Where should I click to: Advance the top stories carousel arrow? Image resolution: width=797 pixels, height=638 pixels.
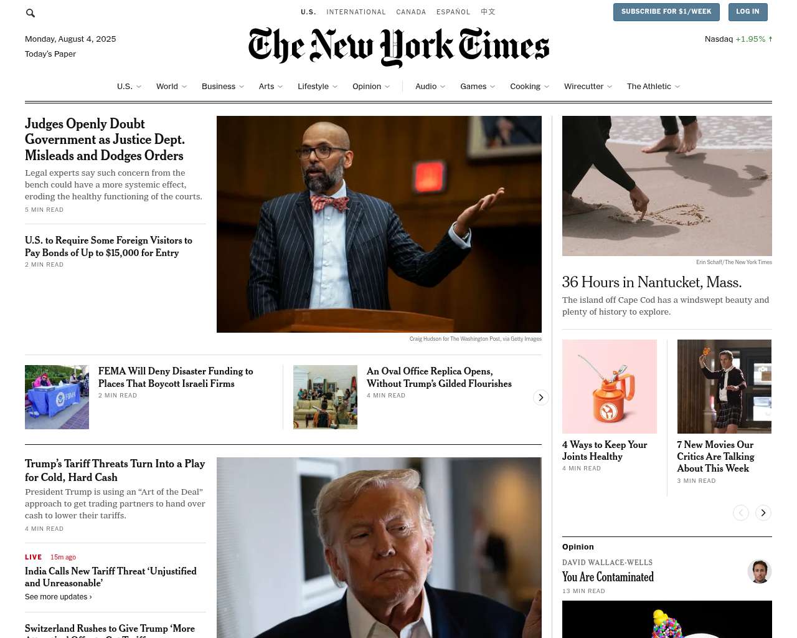click(541, 398)
